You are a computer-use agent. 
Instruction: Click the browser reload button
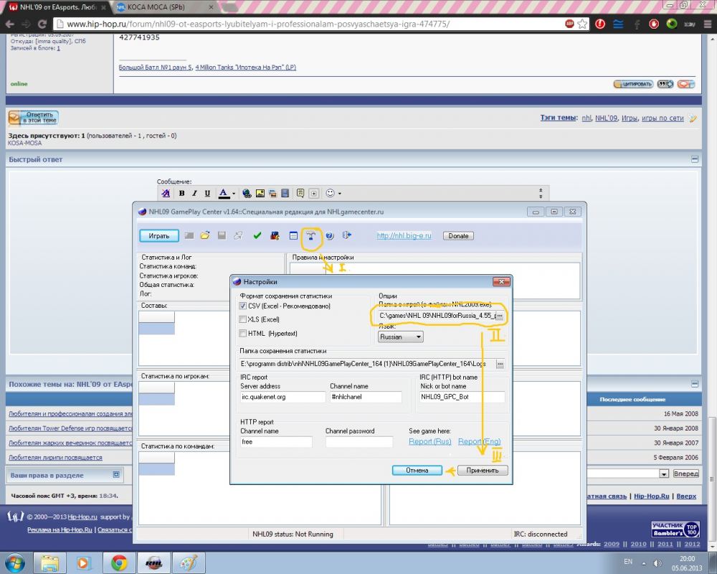tap(42, 24)
